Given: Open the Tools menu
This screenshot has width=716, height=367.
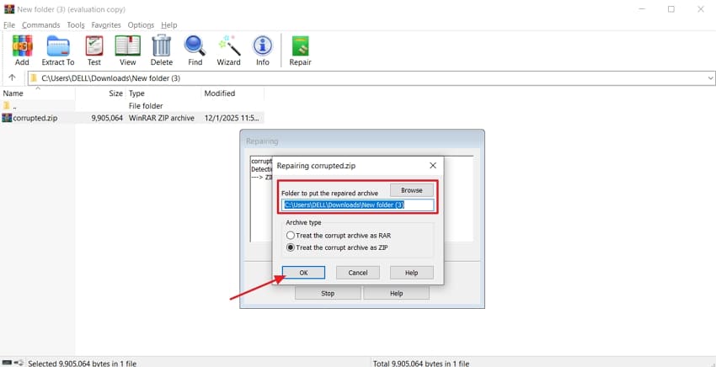Looking at the screenshot, I should click(76, 24).
